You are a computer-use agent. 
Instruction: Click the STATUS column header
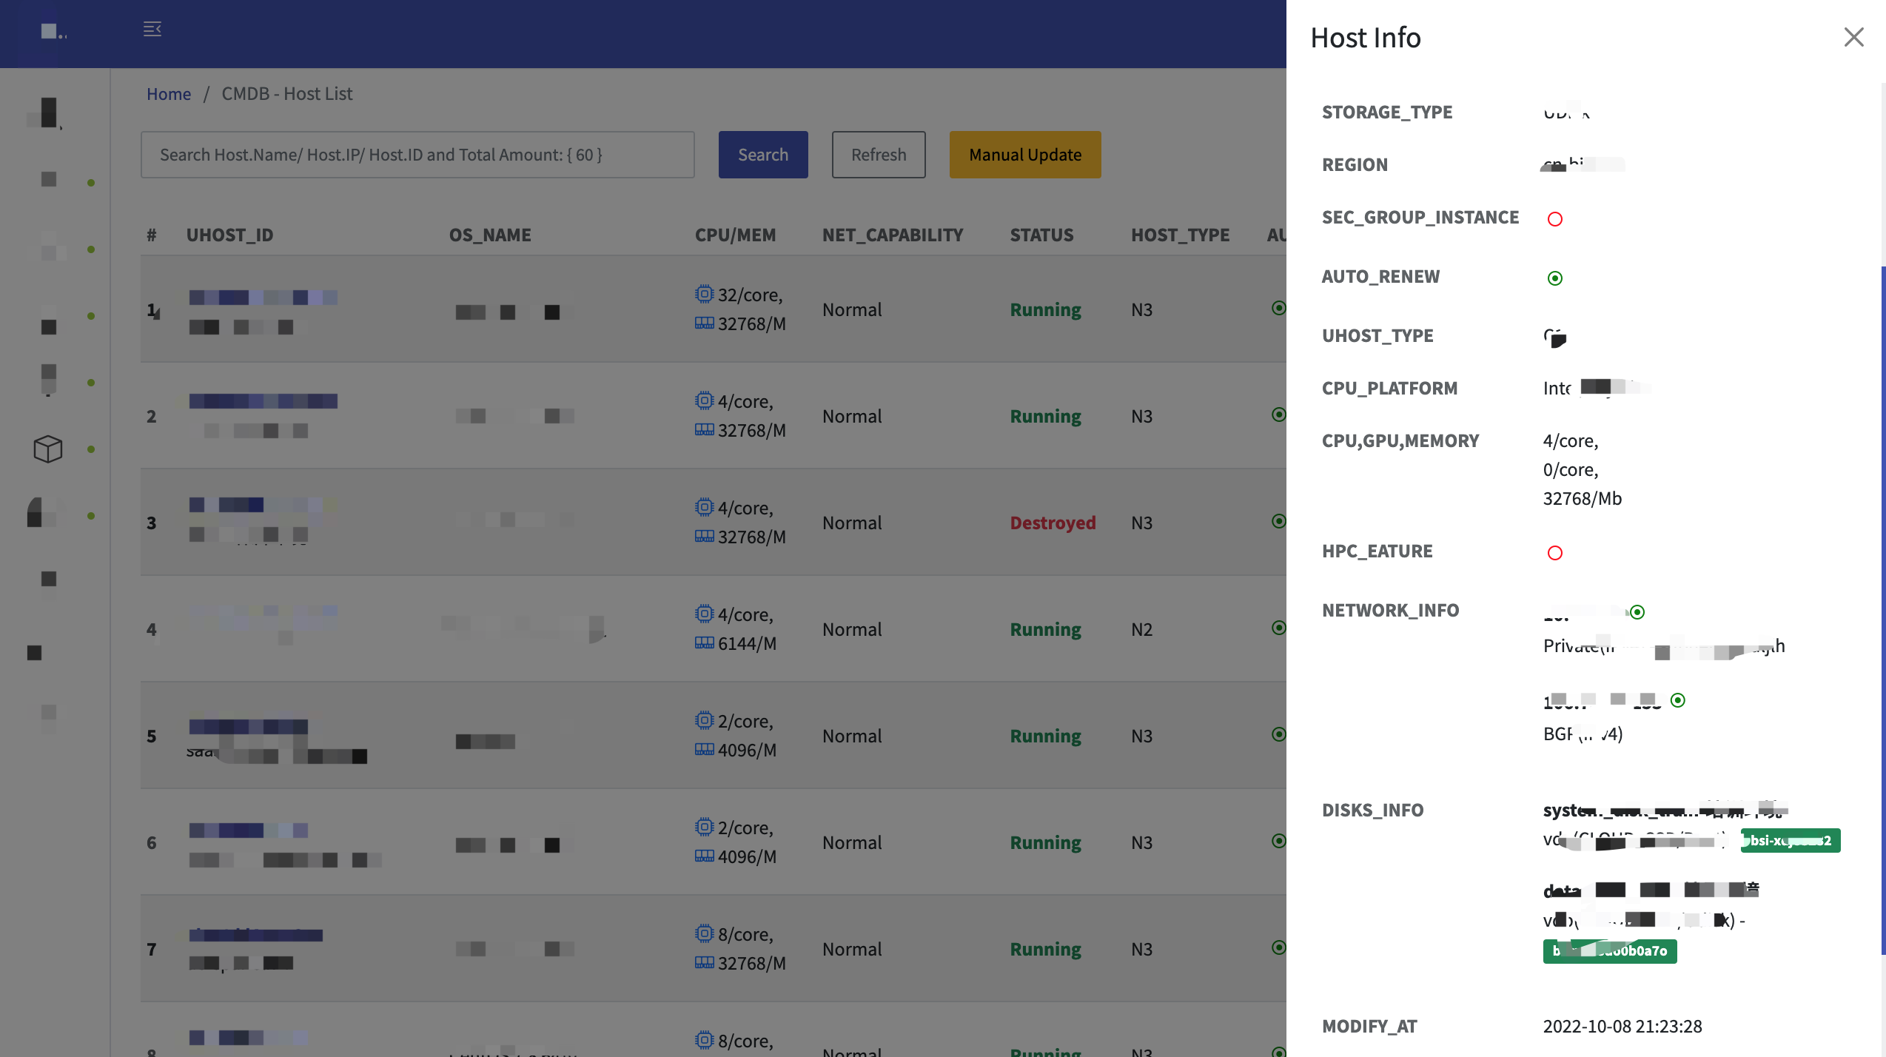tap(1041, 235)
